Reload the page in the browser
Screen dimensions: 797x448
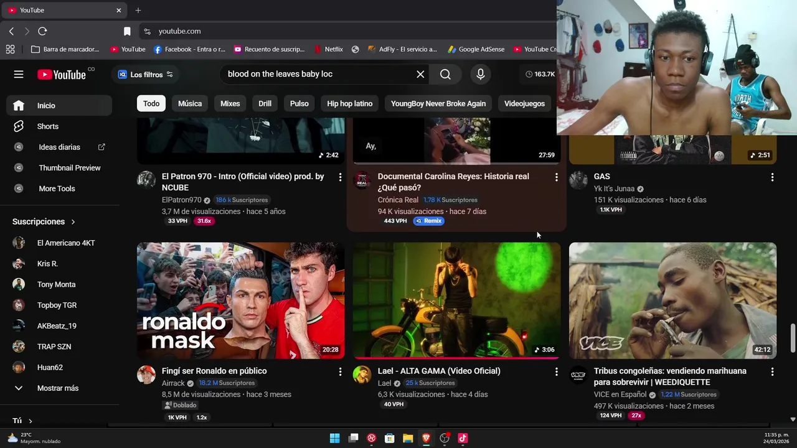(42, 31)
